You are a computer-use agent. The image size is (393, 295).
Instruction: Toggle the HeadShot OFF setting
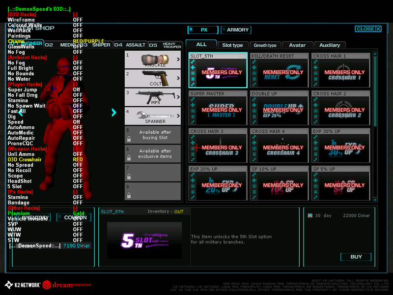click(78, 181)
